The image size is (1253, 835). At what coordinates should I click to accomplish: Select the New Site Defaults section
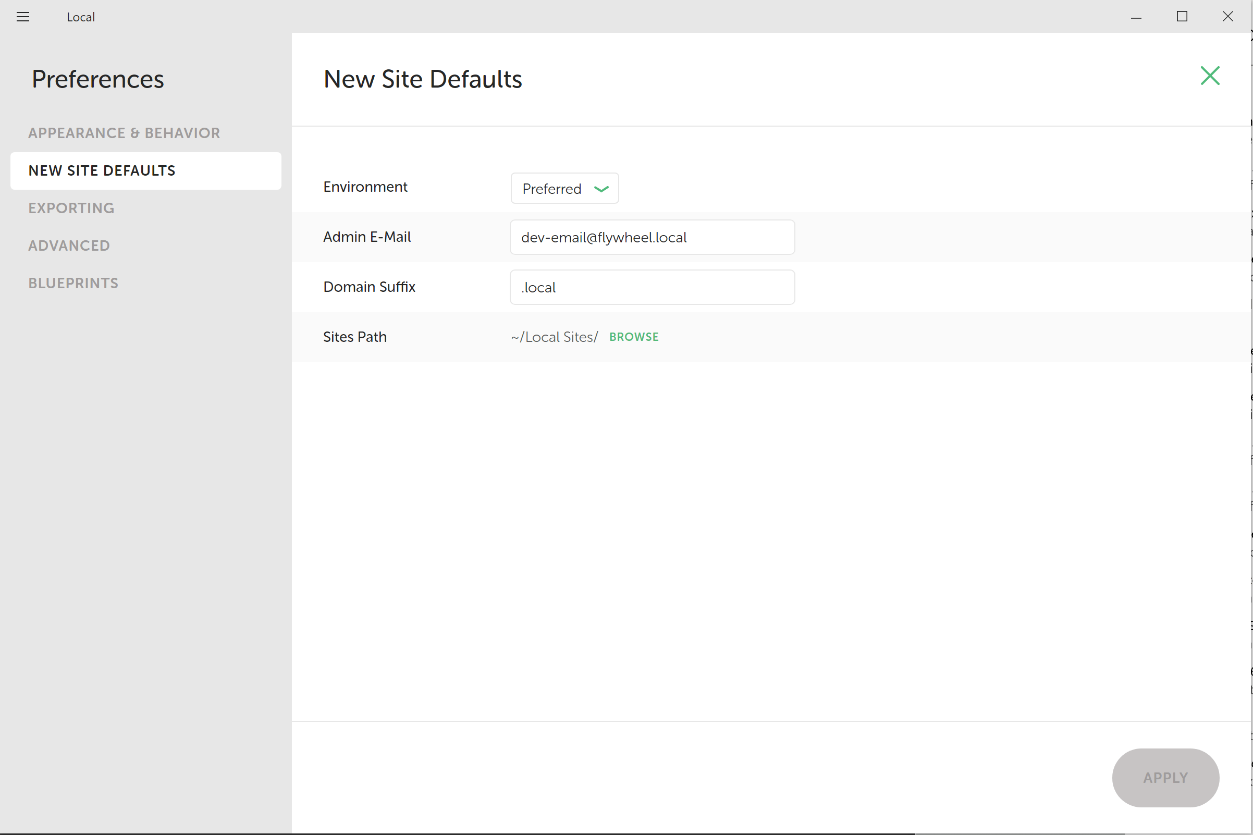point(102,170)
